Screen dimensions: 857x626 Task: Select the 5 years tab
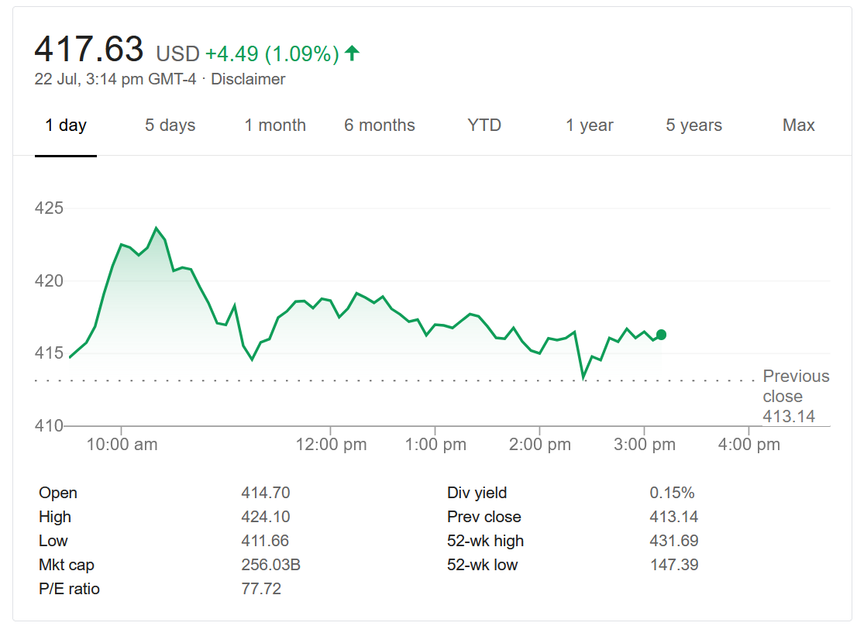[694, 126]
